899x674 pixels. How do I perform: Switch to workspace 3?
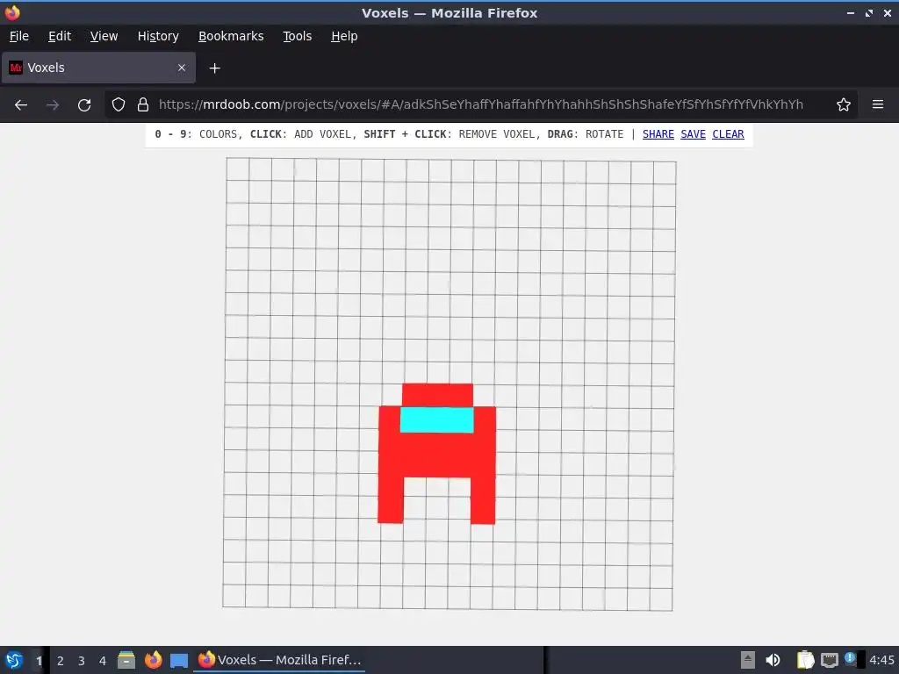coord(82,661)
